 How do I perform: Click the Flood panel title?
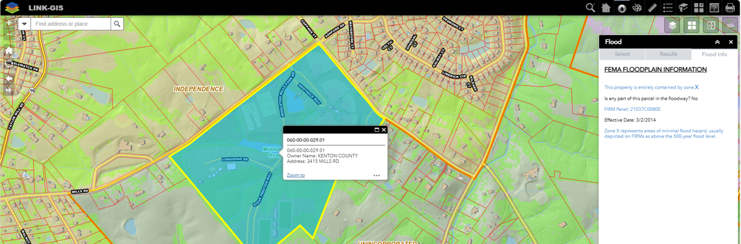click(613, 42)
